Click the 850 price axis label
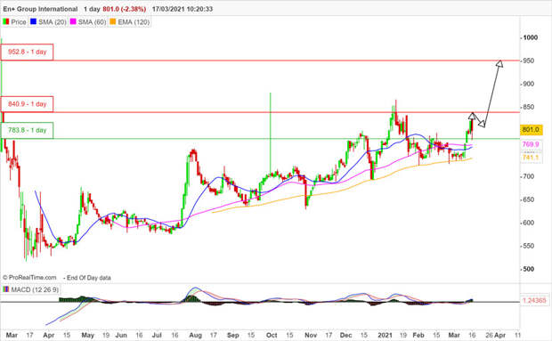 pos(529,108)
